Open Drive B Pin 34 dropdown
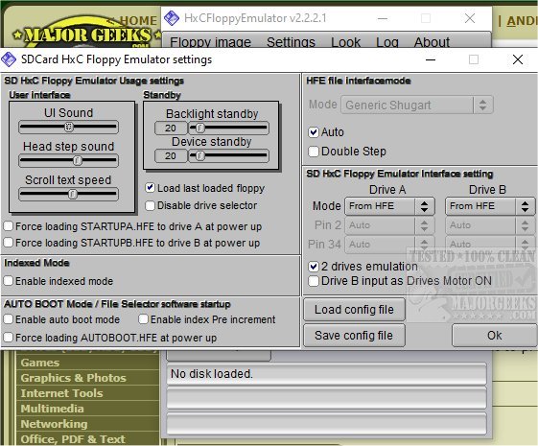 click(x=490, y=245)
